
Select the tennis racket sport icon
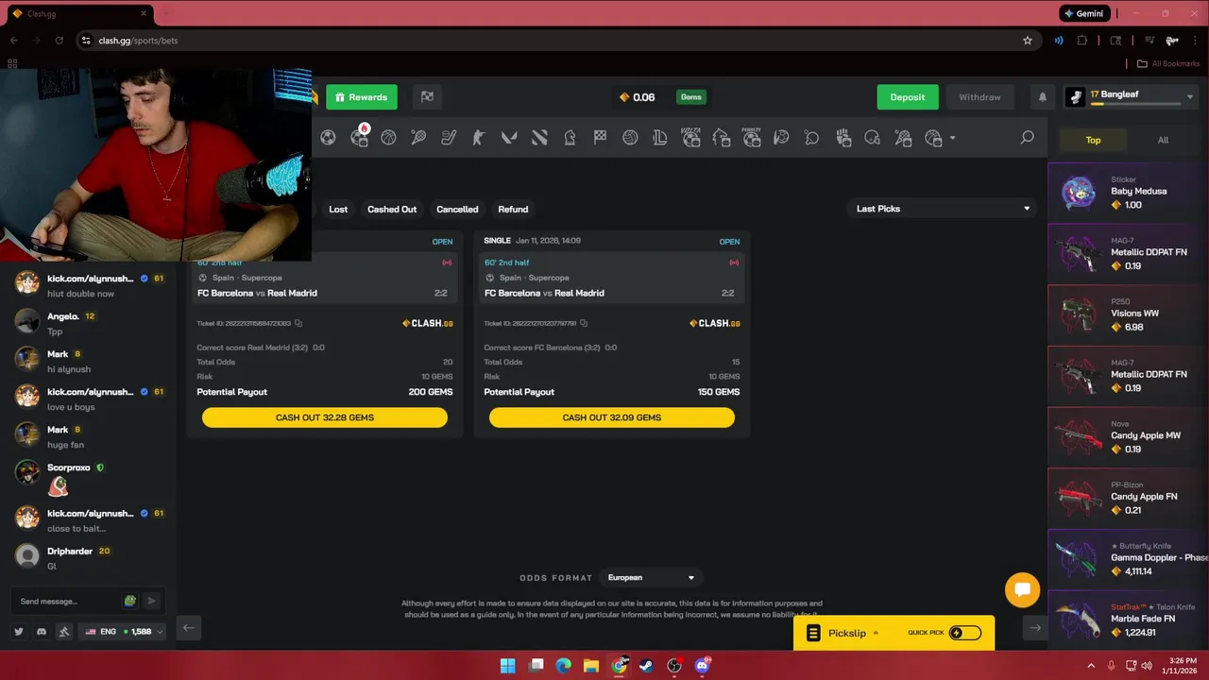(x=418, y=138)
